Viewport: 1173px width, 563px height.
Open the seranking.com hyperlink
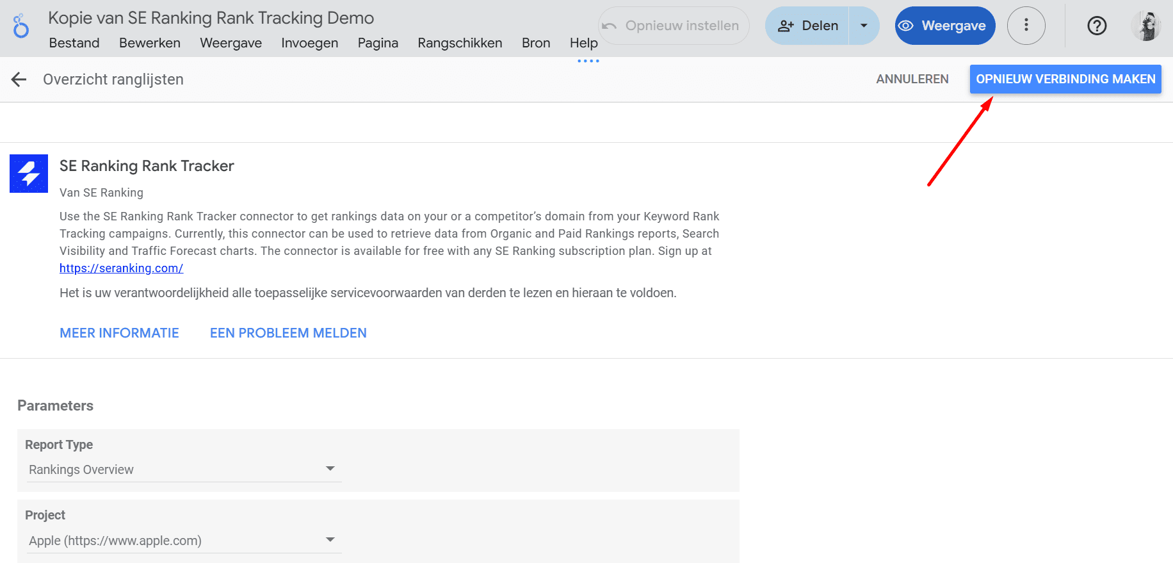tap(122, 268)
